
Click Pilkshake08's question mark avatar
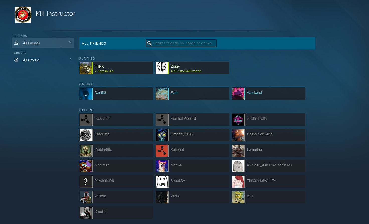[86, 182]
